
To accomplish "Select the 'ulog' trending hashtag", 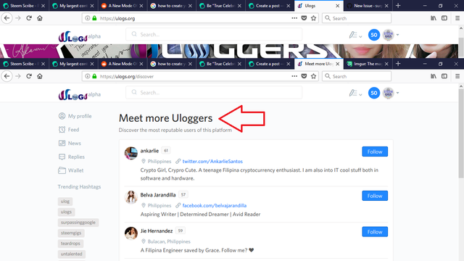I will [x=65, y=202].
